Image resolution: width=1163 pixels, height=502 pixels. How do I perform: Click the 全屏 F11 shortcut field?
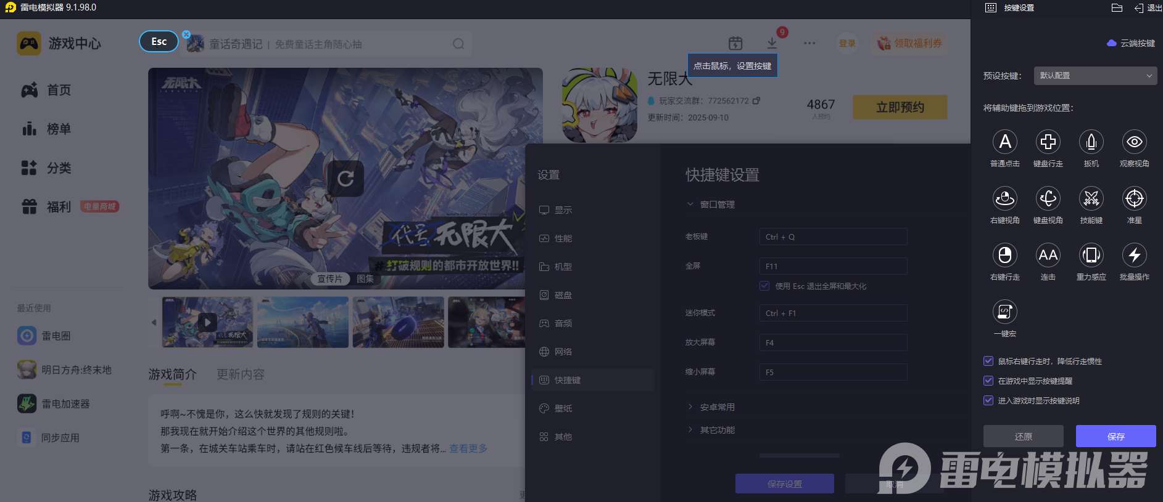point(834,266)
